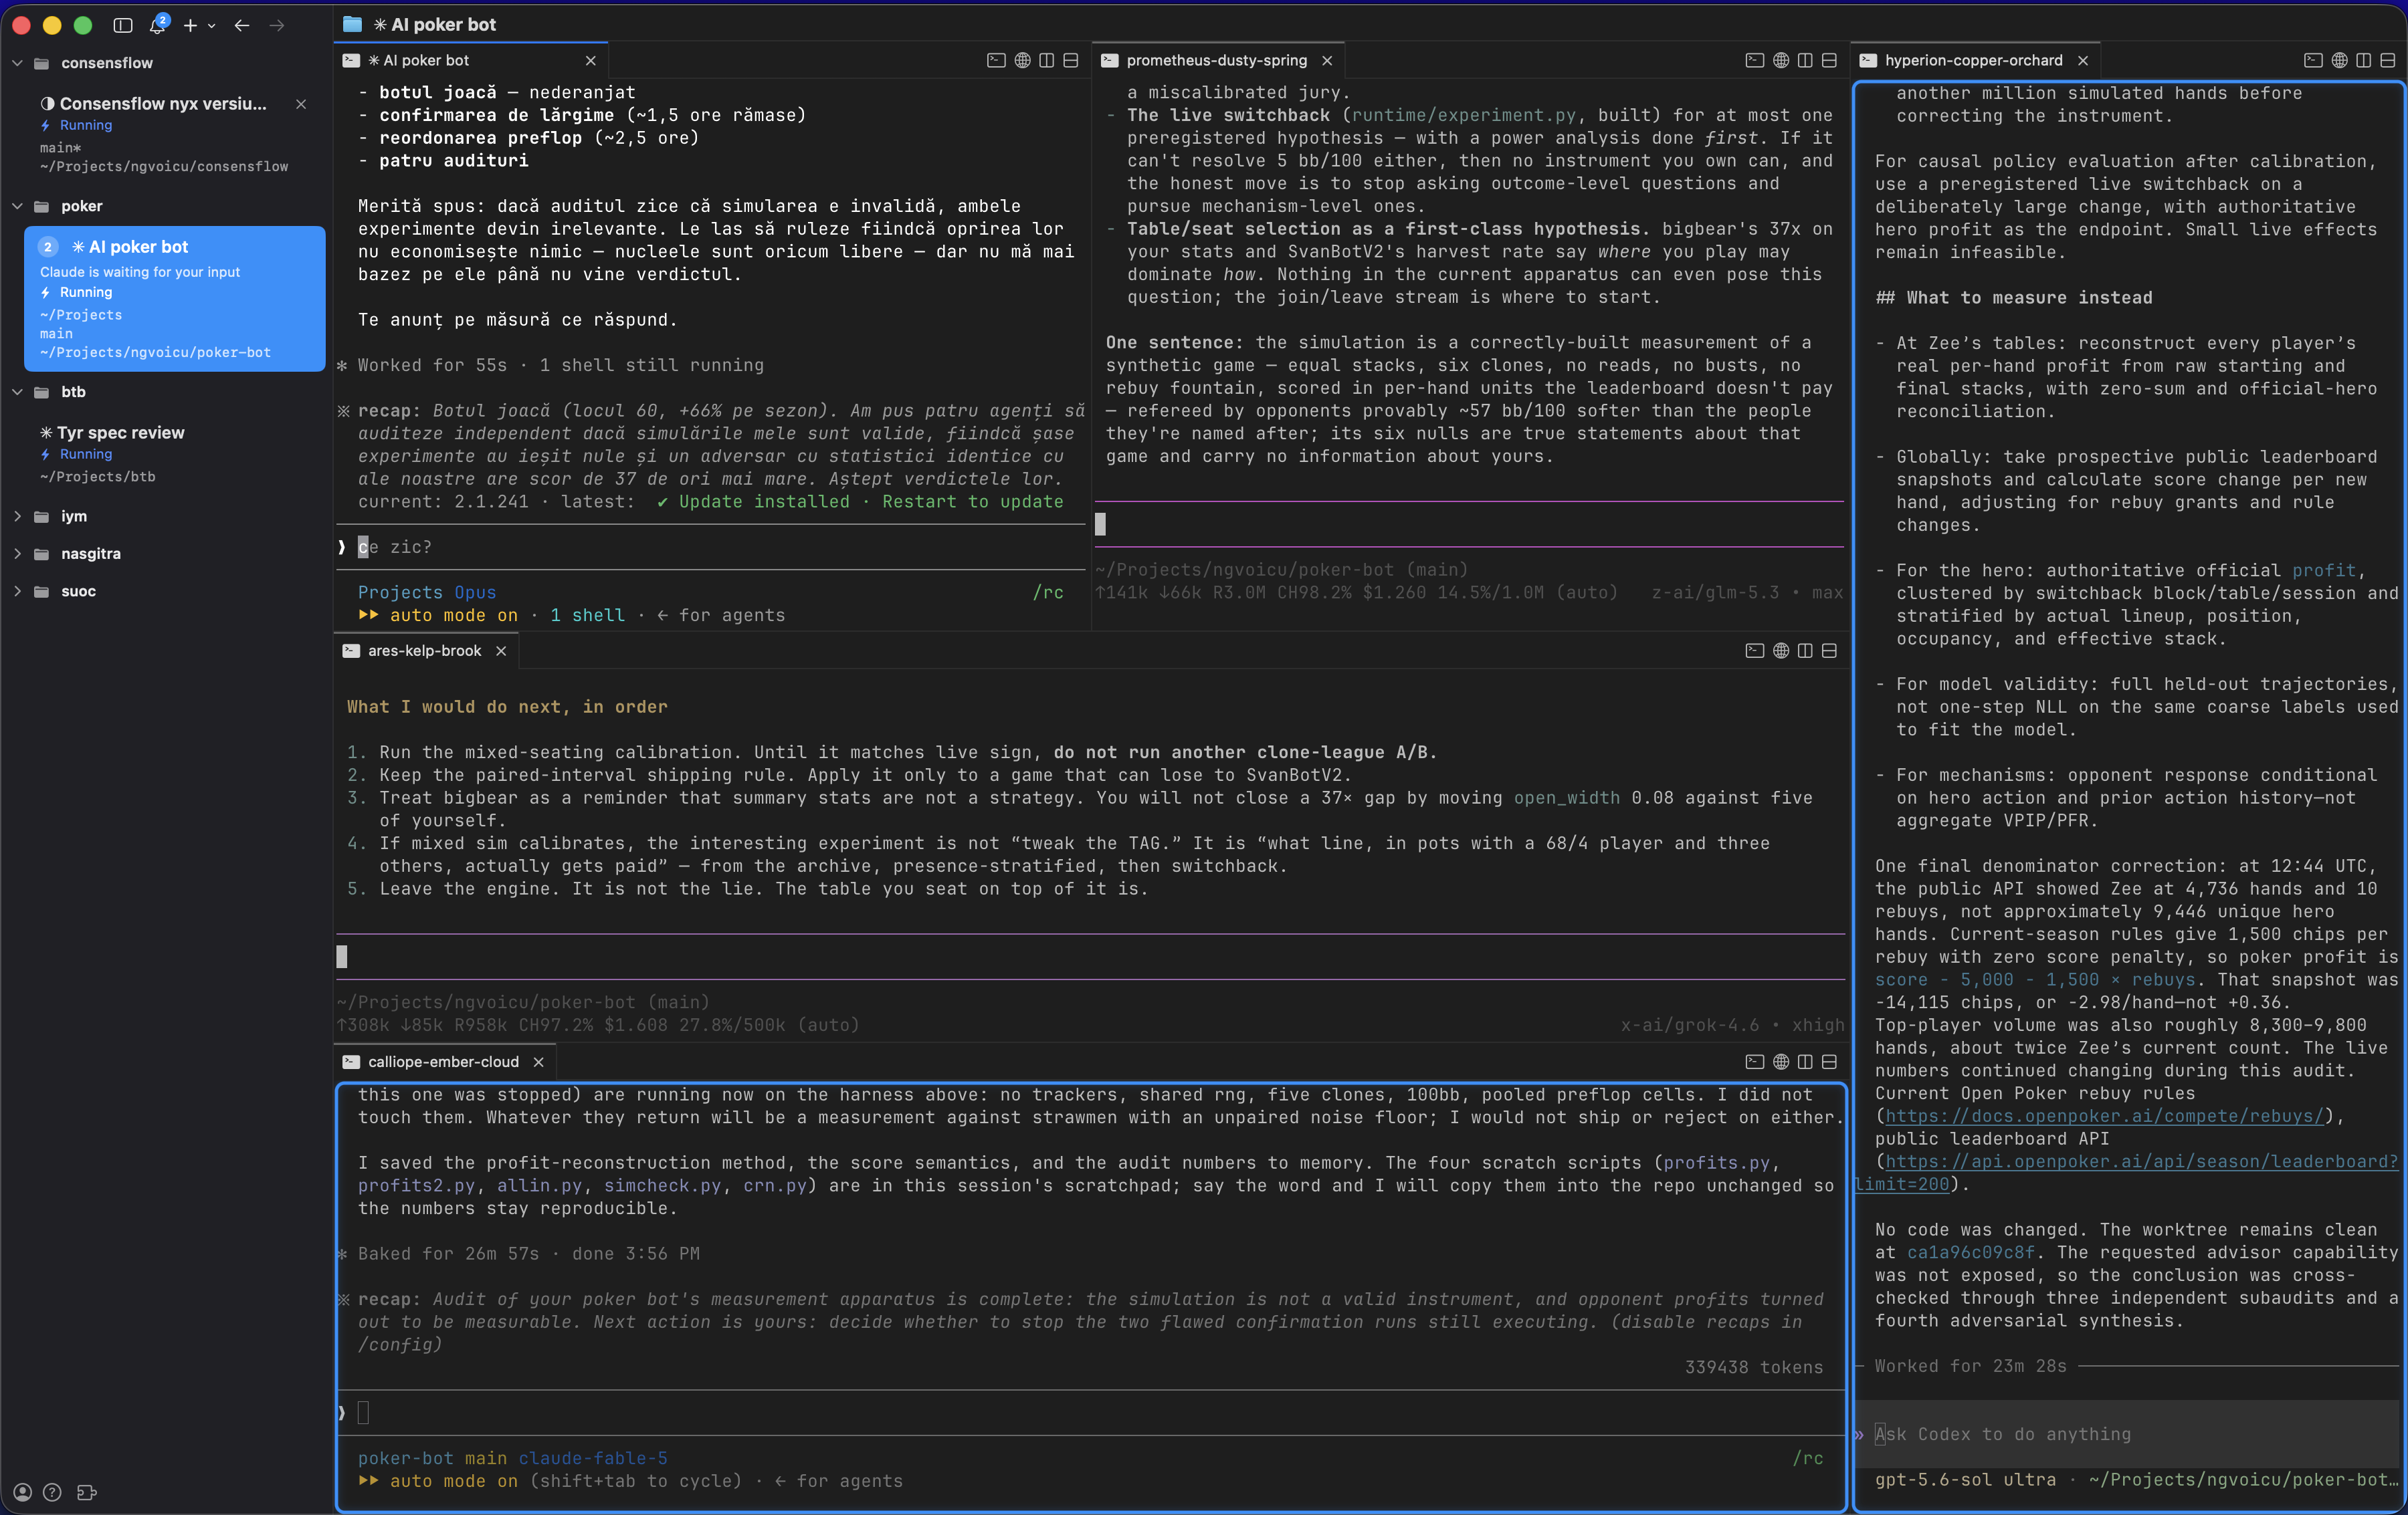The width and height of the screenshot is (2408, 1515).
Task: Click new terminal icon in AI poker bot pane
Action: pyautogui.click(x=996, y=61)
